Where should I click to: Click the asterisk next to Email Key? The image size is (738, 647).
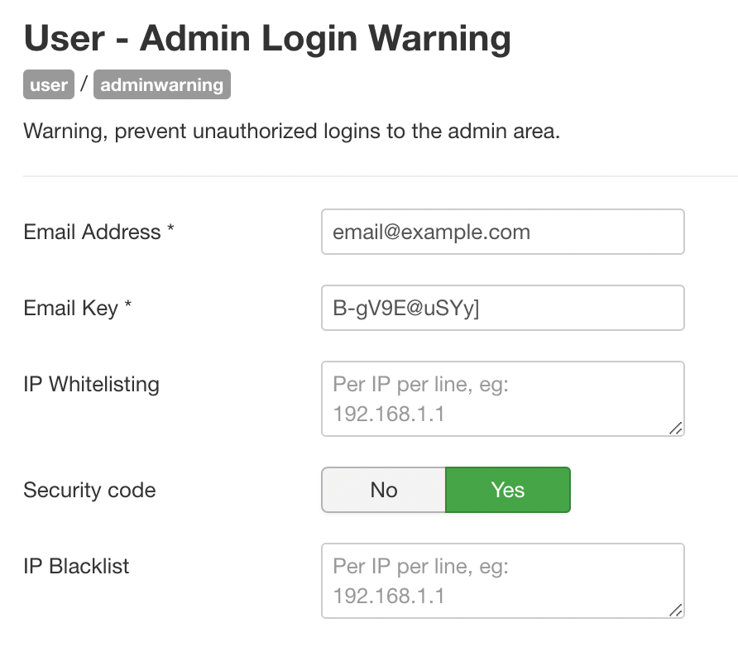(127, 305)
